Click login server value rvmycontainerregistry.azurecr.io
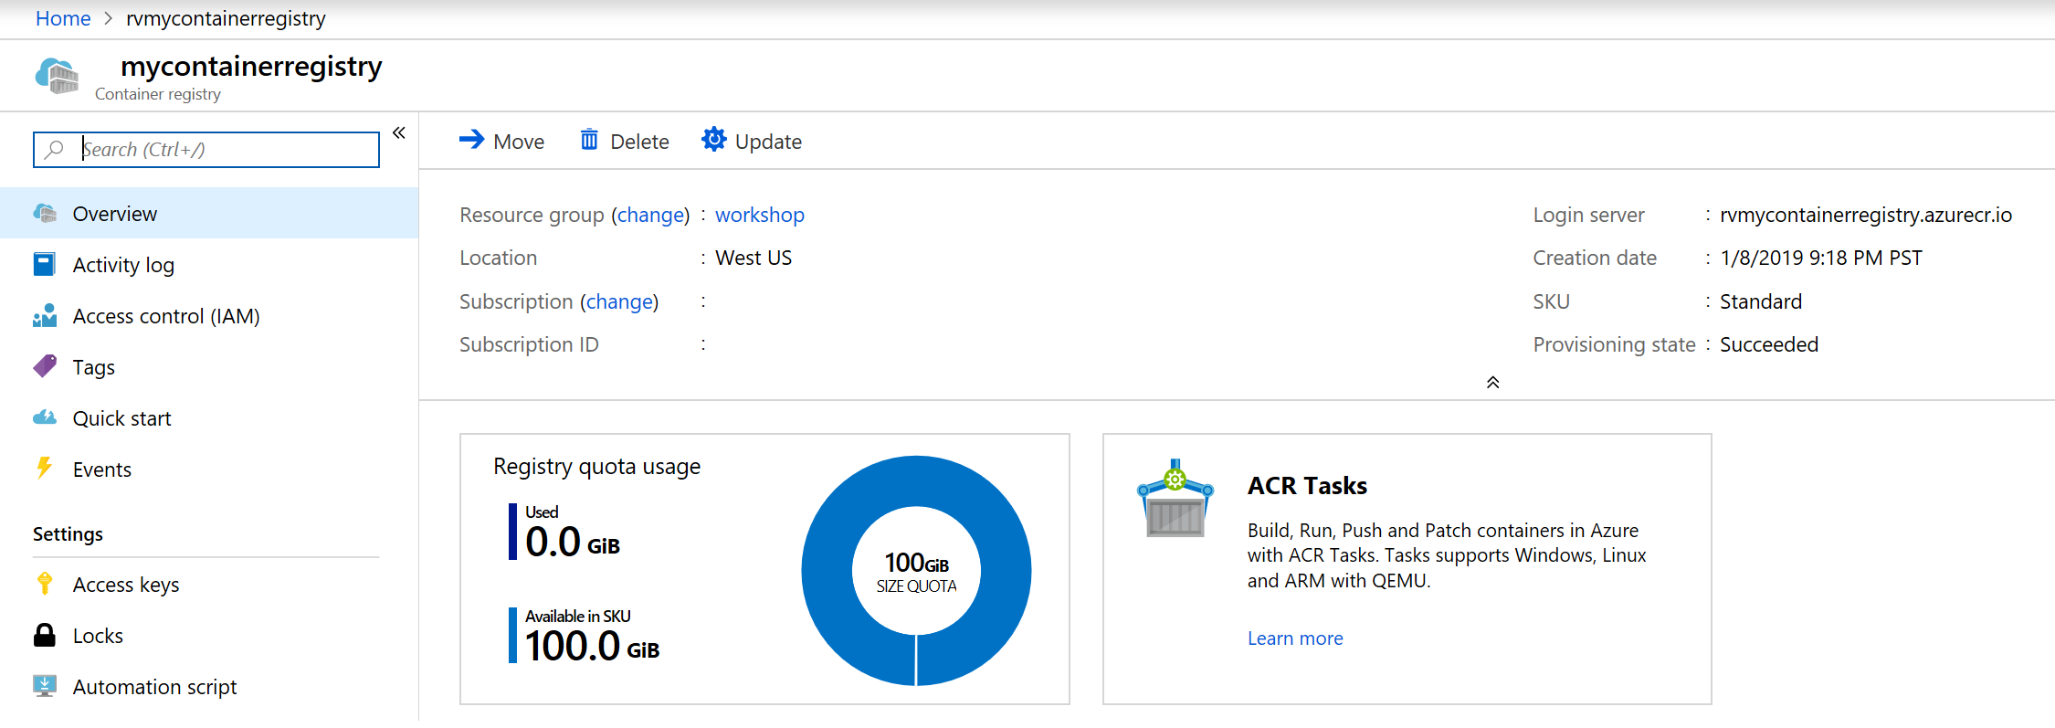This screenshot has height=728, width=2055. 1866,215
